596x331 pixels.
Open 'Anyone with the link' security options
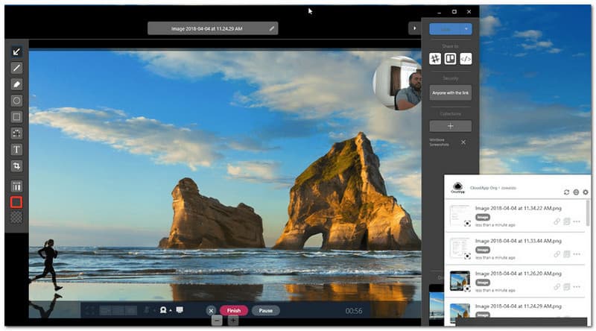pyautogui.click(x=451, y=92)
